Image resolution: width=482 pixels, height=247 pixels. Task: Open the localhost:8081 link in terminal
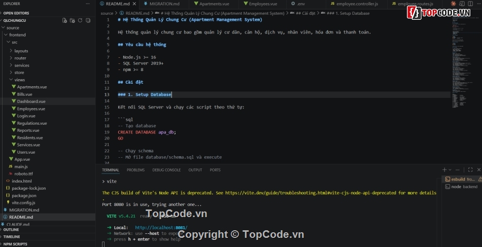pos(161,227)
